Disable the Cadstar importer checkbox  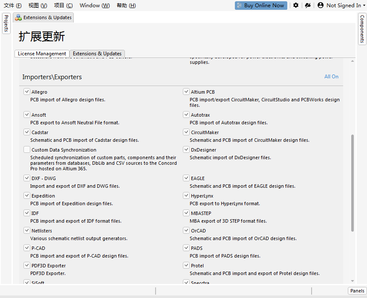(27, 132)
